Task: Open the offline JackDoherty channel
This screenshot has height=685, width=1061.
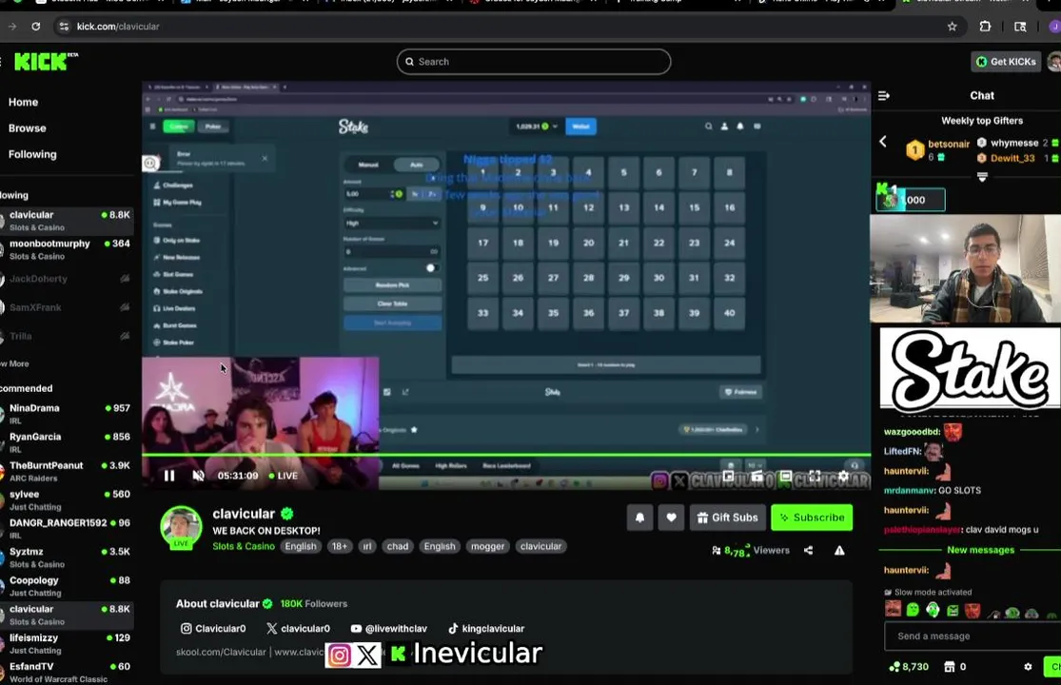Action: pos(67,279)
